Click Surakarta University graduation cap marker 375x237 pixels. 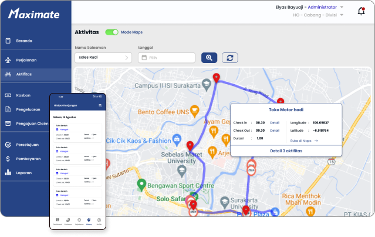[x=225, y=202]
